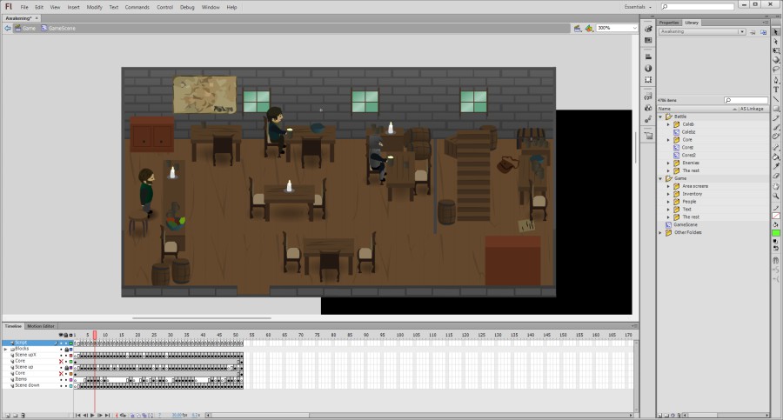
Task: Choose the Selection arrow tool
Action: (x=775, y=31)
